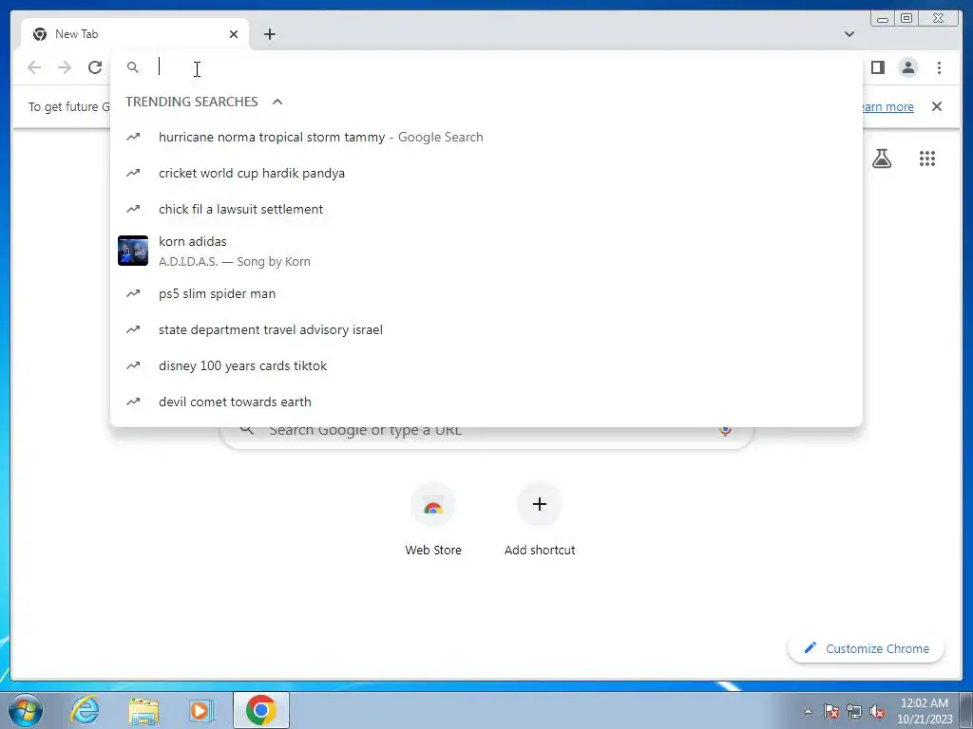Viewport: 973px width, 729px height.
Task: Dismiss the infobar with its X
Action: [936, 106]
